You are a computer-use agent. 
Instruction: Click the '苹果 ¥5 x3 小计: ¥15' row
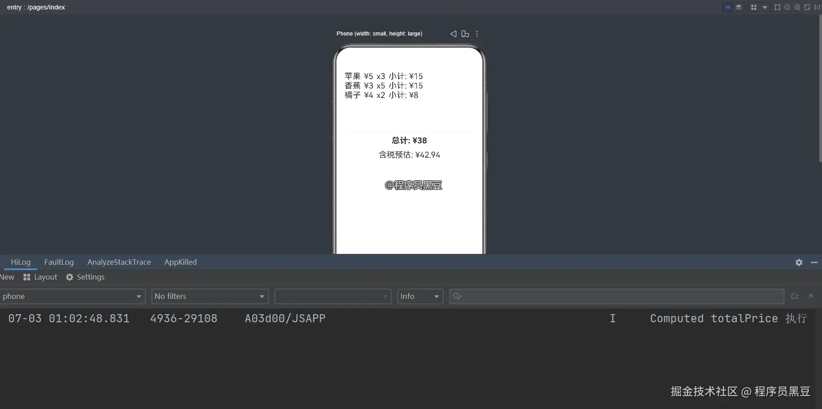pos(384,76)
